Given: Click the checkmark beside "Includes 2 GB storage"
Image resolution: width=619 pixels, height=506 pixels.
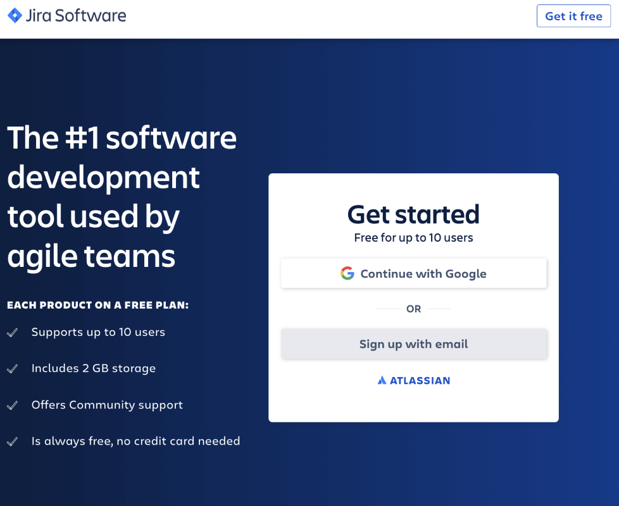Looking at the screenshot, I should (x=12, y=369).
